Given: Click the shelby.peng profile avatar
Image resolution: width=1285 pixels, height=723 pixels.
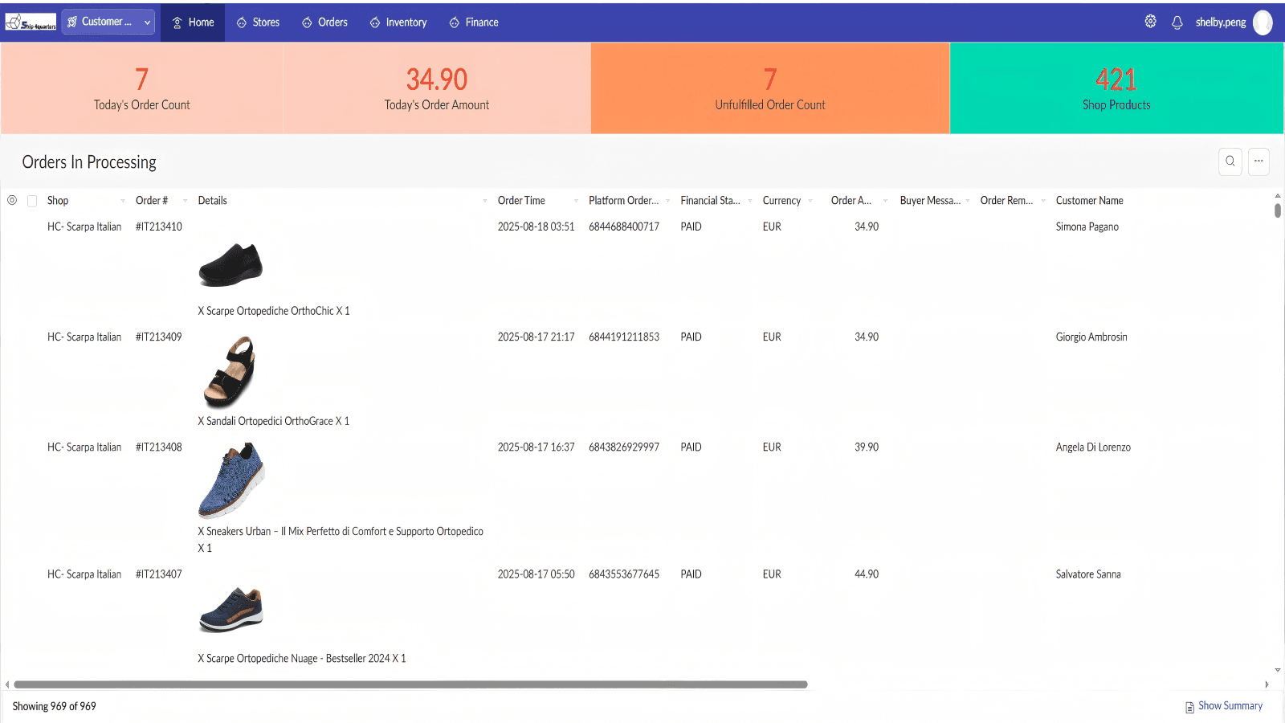Looking at the screenshot, I should coord(1263,22).
